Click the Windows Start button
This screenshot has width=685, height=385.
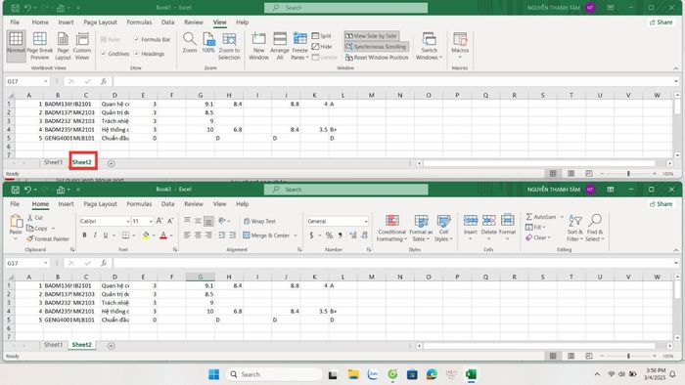point(213,374)
